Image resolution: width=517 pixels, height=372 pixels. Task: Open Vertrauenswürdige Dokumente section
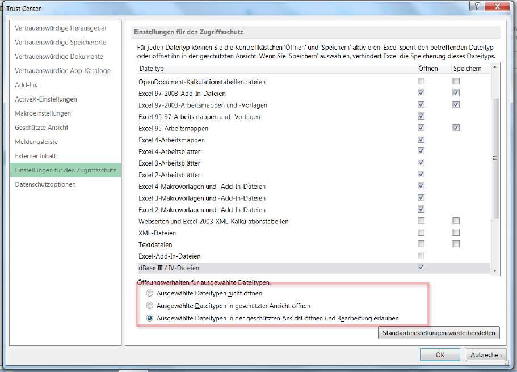(59, 57)
